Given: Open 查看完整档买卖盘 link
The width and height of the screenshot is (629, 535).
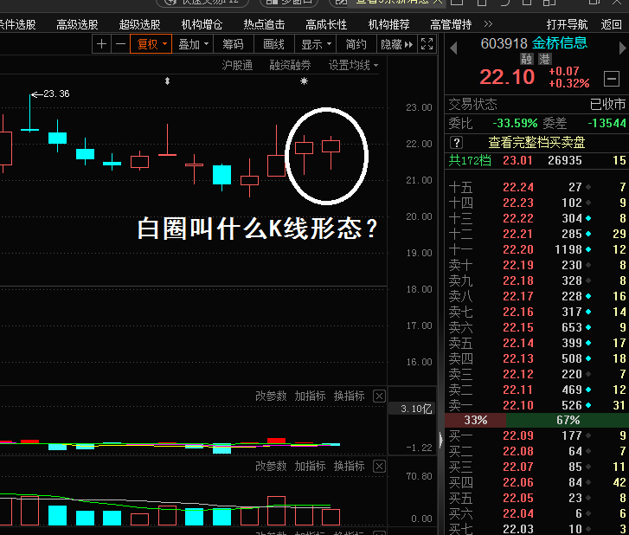Looking at the screenshot, I should click(536, 143).
